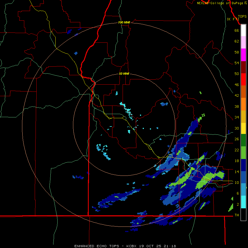Click the orange 38-42 kft swatch
Viewport: 248px width, 248px height.
click(243, 104)
